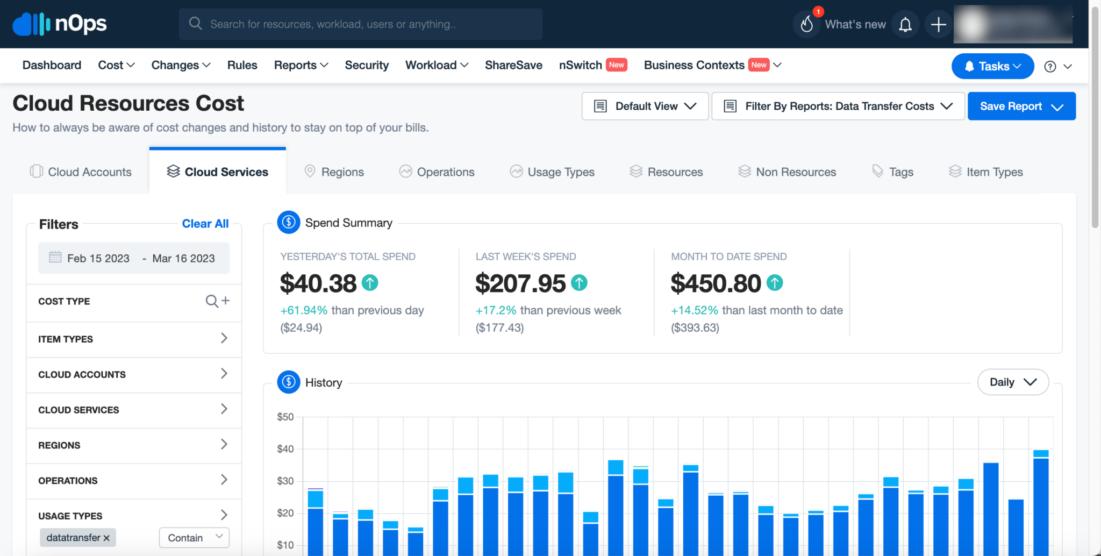Click the calendar icon in the date filter
The height and width of the screenshot is (556, 1101).
(56, 258)
